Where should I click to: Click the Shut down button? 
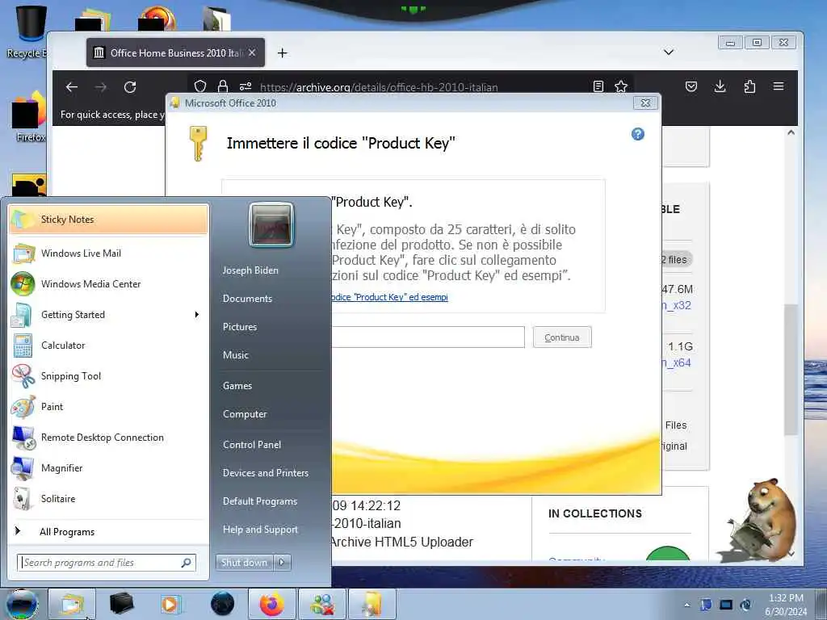click(244, 563)
